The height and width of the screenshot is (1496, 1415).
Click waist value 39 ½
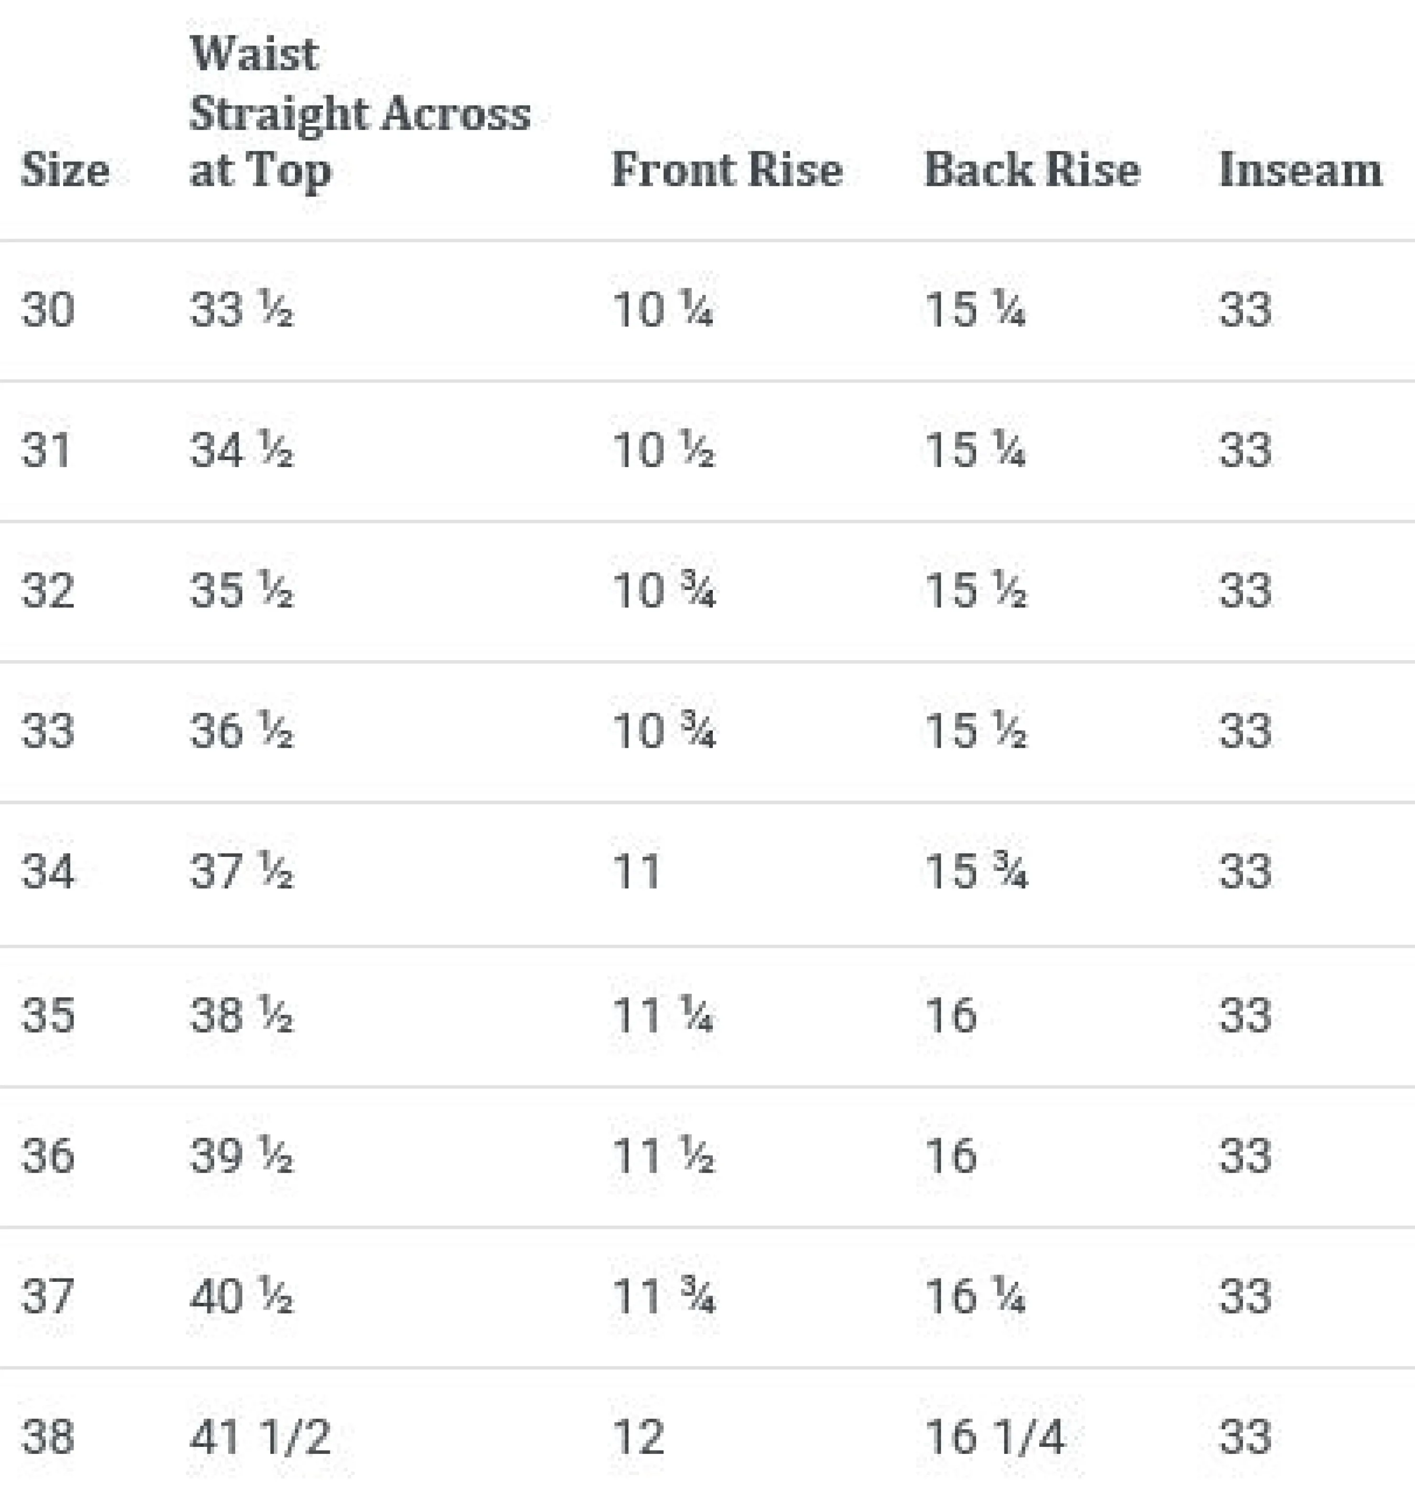[x=241, y=1156]
